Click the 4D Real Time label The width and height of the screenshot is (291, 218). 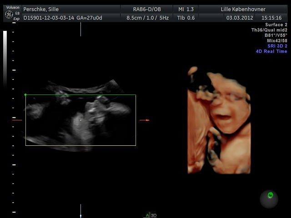(271, 51)
